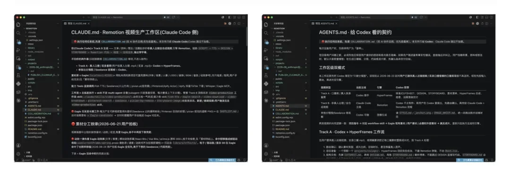Screen dimensions: 510x173
Task: Open Testing flask icon in left window
Action: pyautogui.click(x=18, y=75)
